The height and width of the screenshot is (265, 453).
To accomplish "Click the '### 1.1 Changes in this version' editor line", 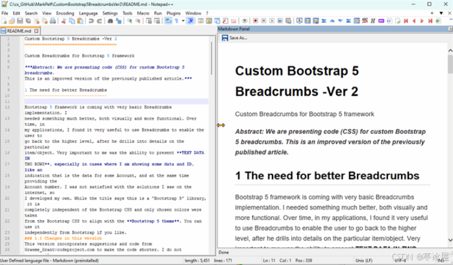I will (x=63, y=238).
